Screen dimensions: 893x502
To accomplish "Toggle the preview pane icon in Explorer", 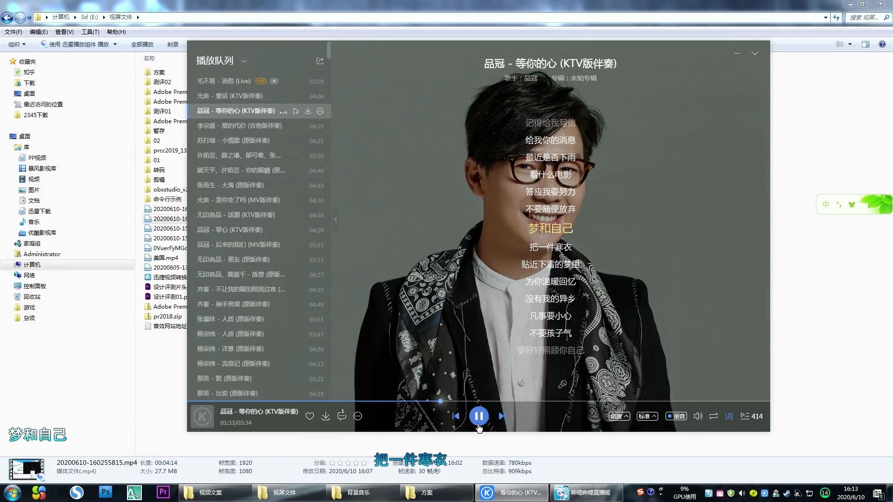I will tap(866, 44).
